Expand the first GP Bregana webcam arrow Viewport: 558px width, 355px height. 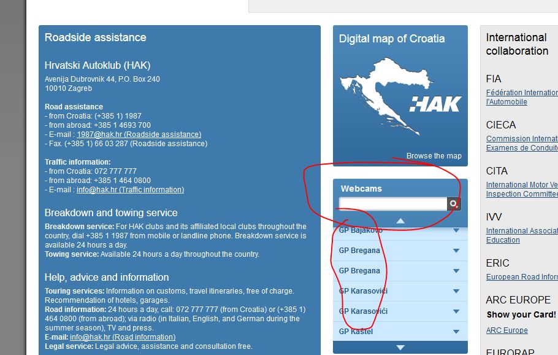(456, 251)
